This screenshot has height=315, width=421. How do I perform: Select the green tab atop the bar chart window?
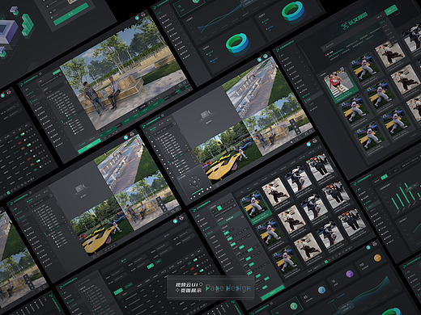[384, 177]
